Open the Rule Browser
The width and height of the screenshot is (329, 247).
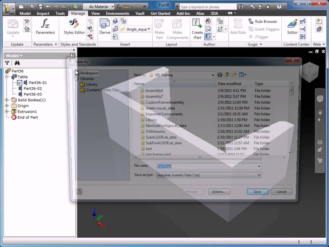click(x=263, y=21)
